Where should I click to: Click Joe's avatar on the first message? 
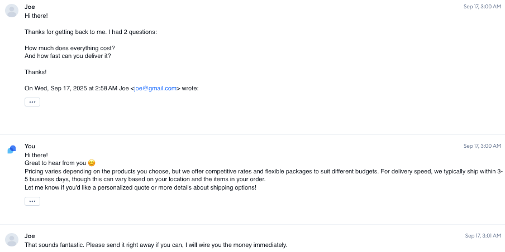[12, 11]
